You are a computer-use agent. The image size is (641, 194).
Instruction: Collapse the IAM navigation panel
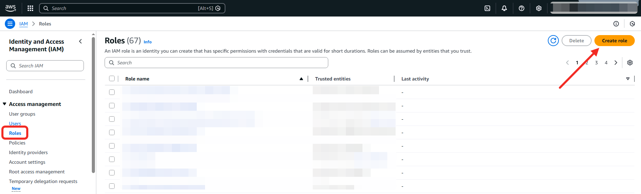[80, 42]
